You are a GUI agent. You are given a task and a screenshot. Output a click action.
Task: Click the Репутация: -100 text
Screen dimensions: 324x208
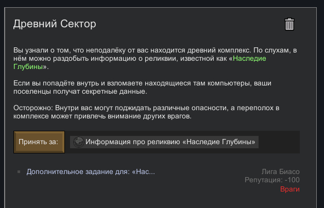pos(272,180)
